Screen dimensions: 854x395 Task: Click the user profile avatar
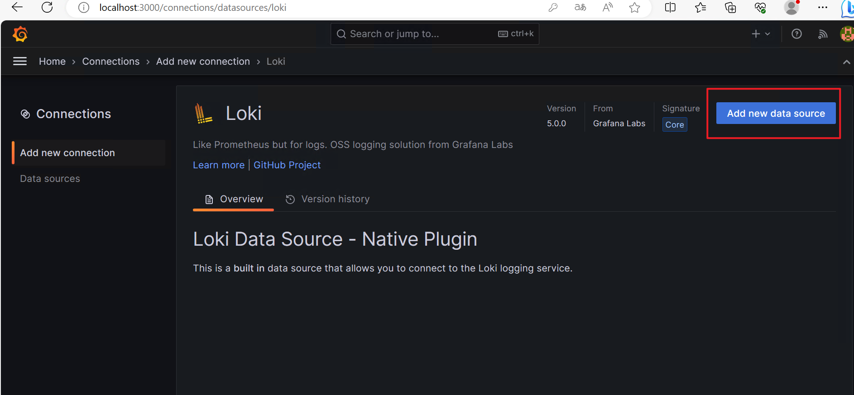[x=847, y=34]
